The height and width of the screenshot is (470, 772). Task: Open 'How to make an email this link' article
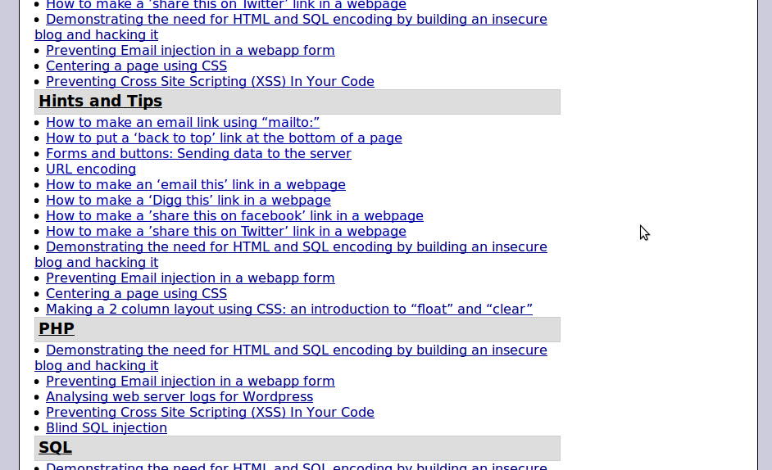click(x=196, y=184)
